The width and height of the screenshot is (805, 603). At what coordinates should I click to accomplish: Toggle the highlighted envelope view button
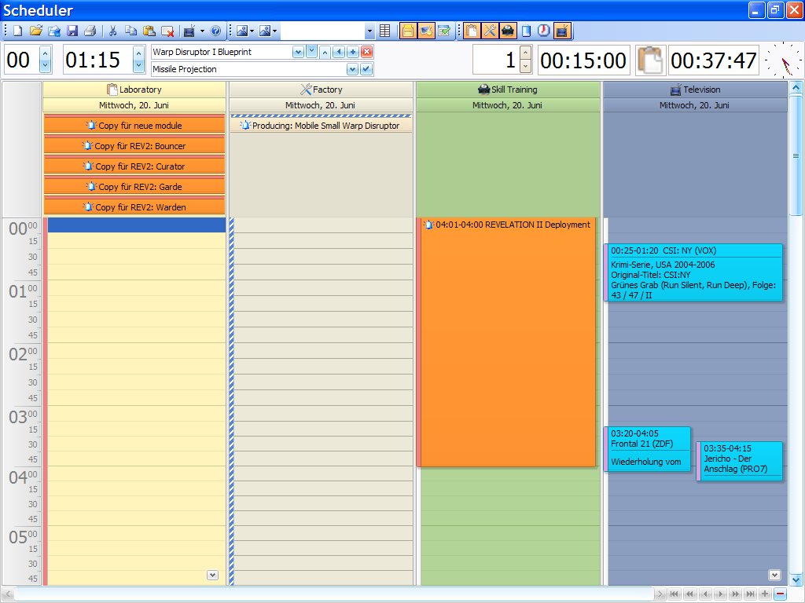(426, 31)
